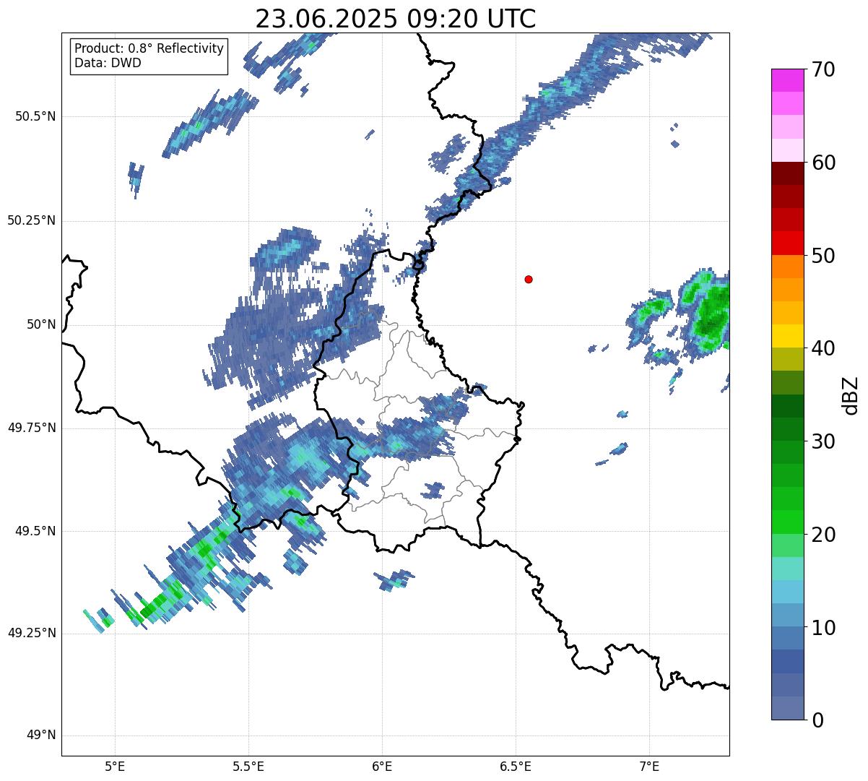
Task: Click the colorbar tick value 20
Action: (823, 535)
